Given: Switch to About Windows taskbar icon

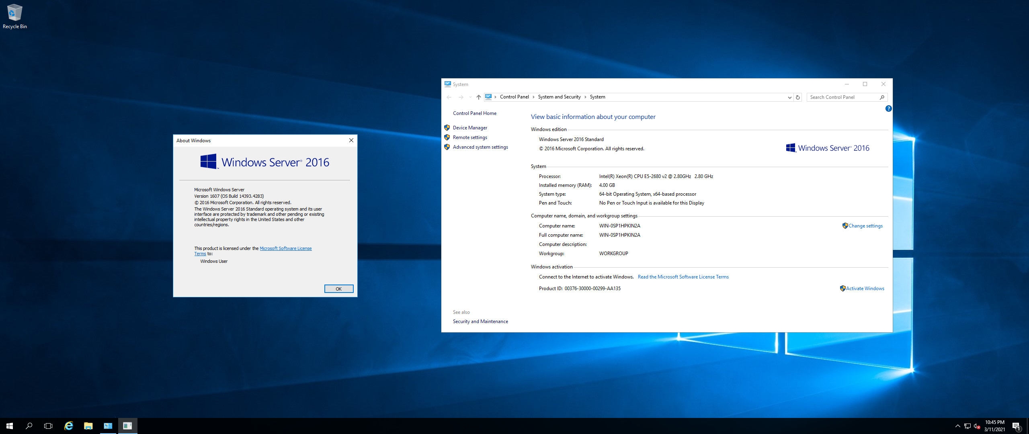Looking at the screenshot, I should click(128, 426).
